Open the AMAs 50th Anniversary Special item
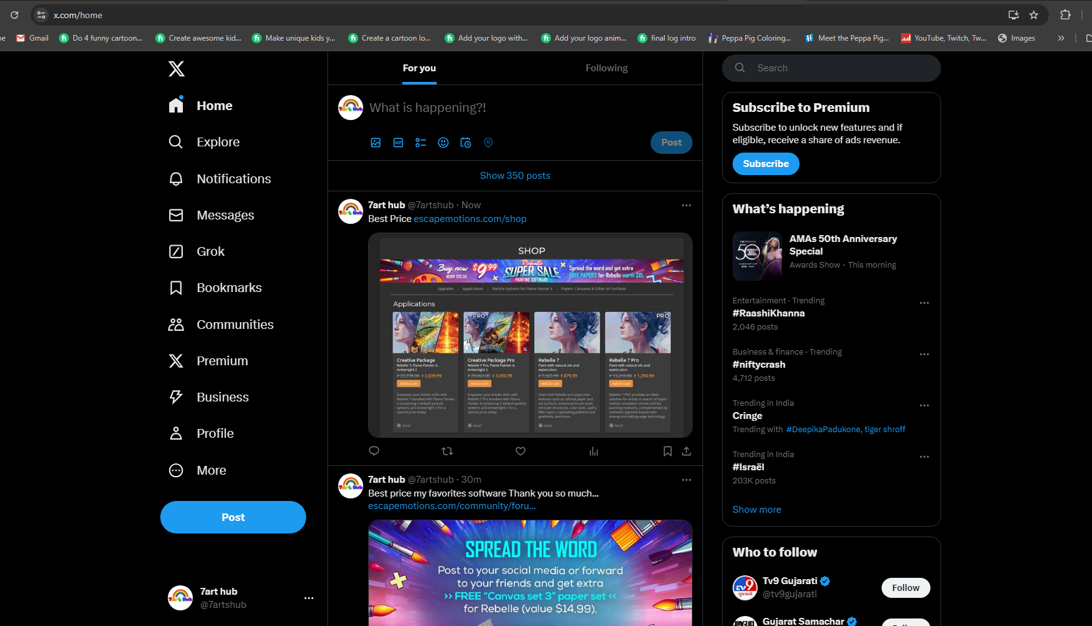 click(x=831, y=256)
